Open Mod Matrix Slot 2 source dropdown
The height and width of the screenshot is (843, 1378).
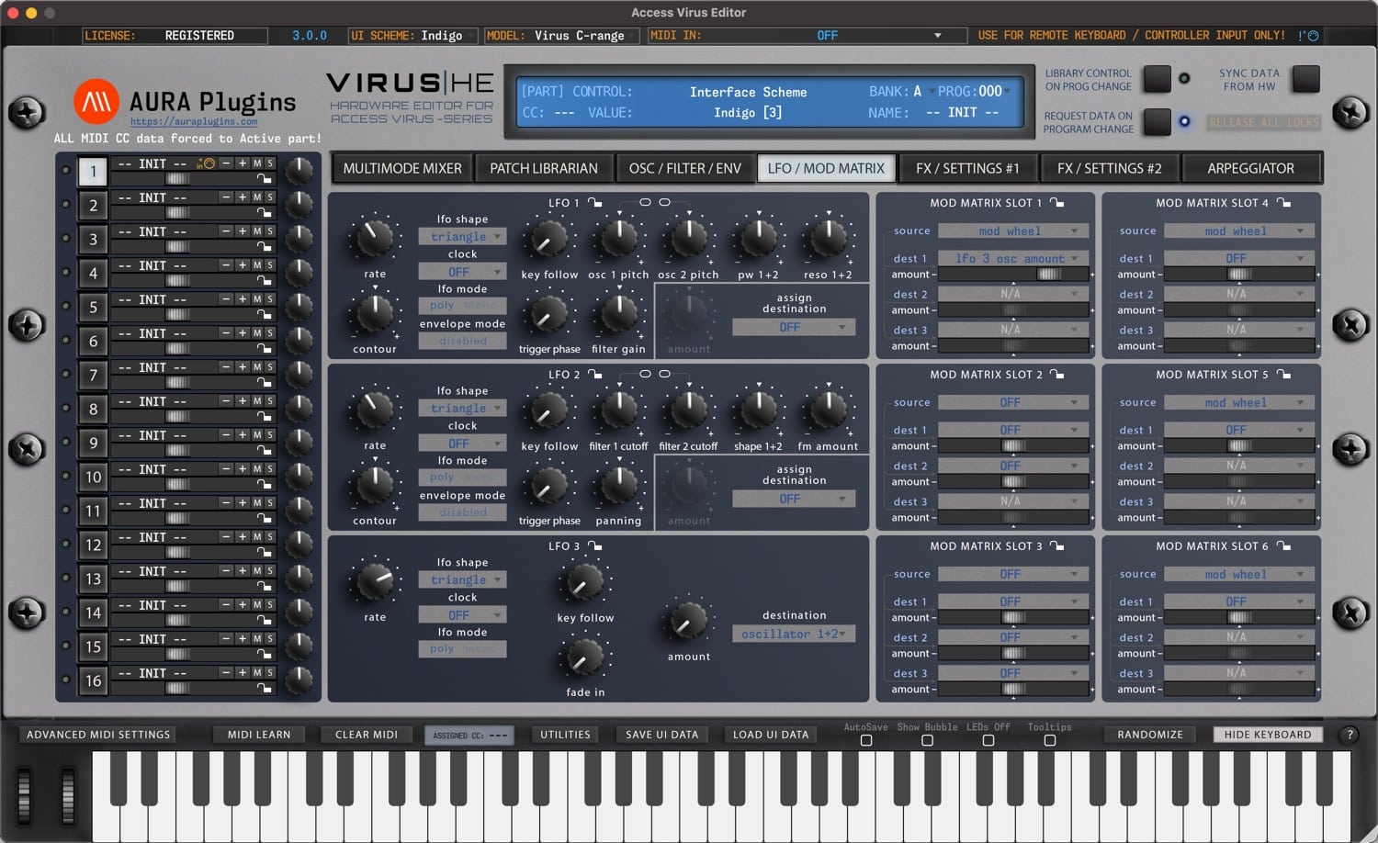click(1011, 403)
